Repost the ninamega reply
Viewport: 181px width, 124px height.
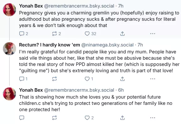click(x=54, y=79)
